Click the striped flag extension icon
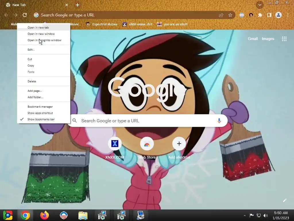The height and width of the screenshot is (221, 294). [242, 15]
